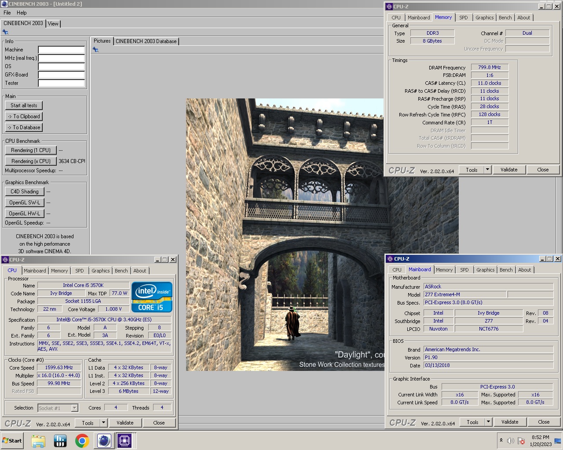Image resolution: width=563 pixels, height=450 pixels.
Task: Click the show desktop tray icon
Action: (x=558, y=441)
